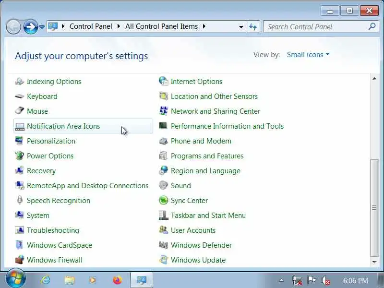Screen dimensions: 384x288
Task: Click the Search Control Panel field
Action: (x=320, y=26)
